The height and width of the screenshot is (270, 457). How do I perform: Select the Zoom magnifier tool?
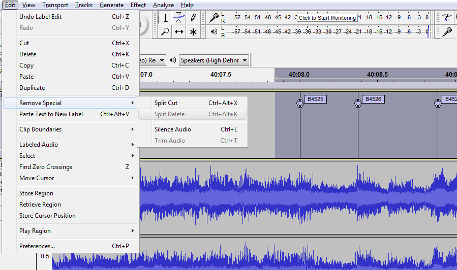click(x=165, y=31)
